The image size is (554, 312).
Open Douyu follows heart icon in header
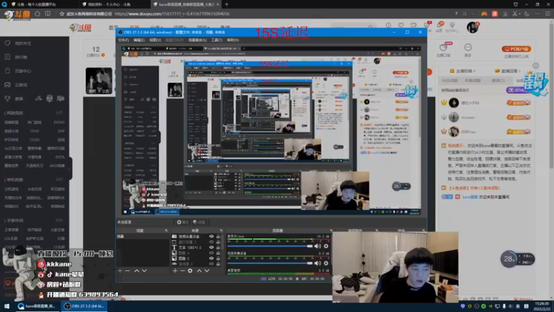401,25
